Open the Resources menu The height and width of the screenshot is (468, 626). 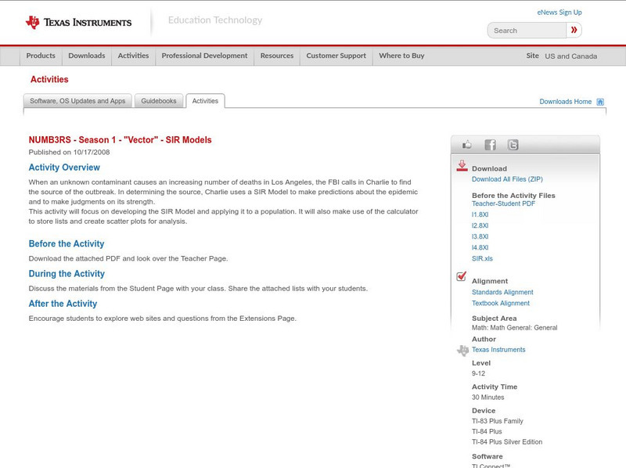[x=277, y=56]
